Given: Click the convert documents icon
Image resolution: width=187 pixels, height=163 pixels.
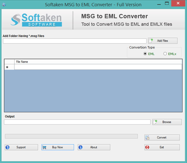Looking at the screenshot, I should pos(147,137).
